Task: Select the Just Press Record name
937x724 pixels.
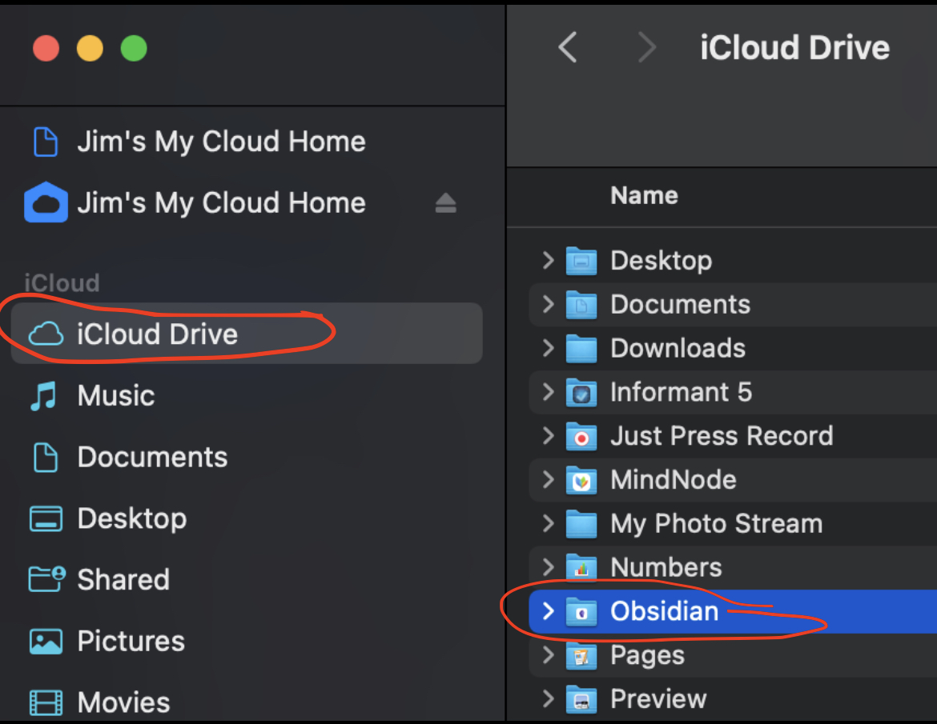Action: [x=722, y=436]
